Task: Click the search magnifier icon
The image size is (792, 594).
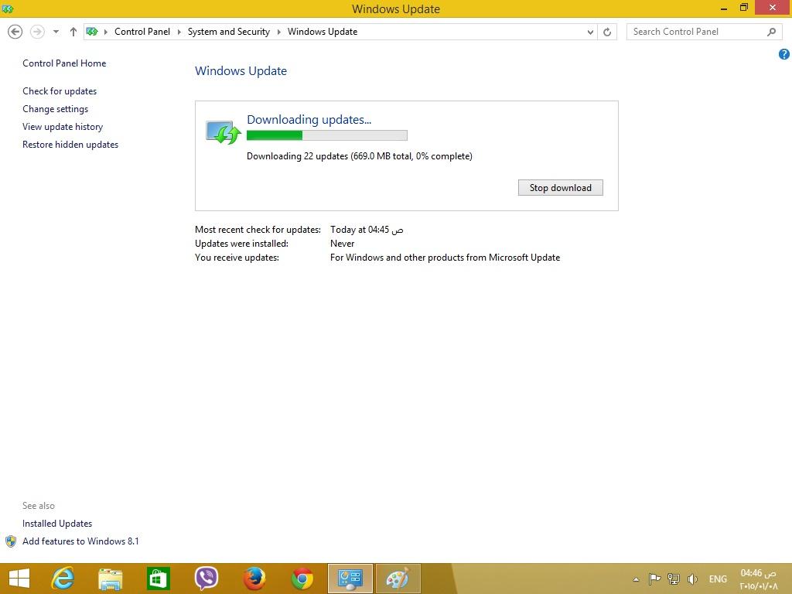Action: [771, 32]
